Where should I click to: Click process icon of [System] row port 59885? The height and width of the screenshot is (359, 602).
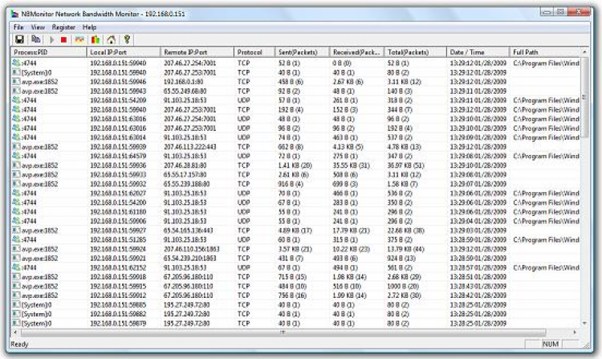(x=16, y=304)
